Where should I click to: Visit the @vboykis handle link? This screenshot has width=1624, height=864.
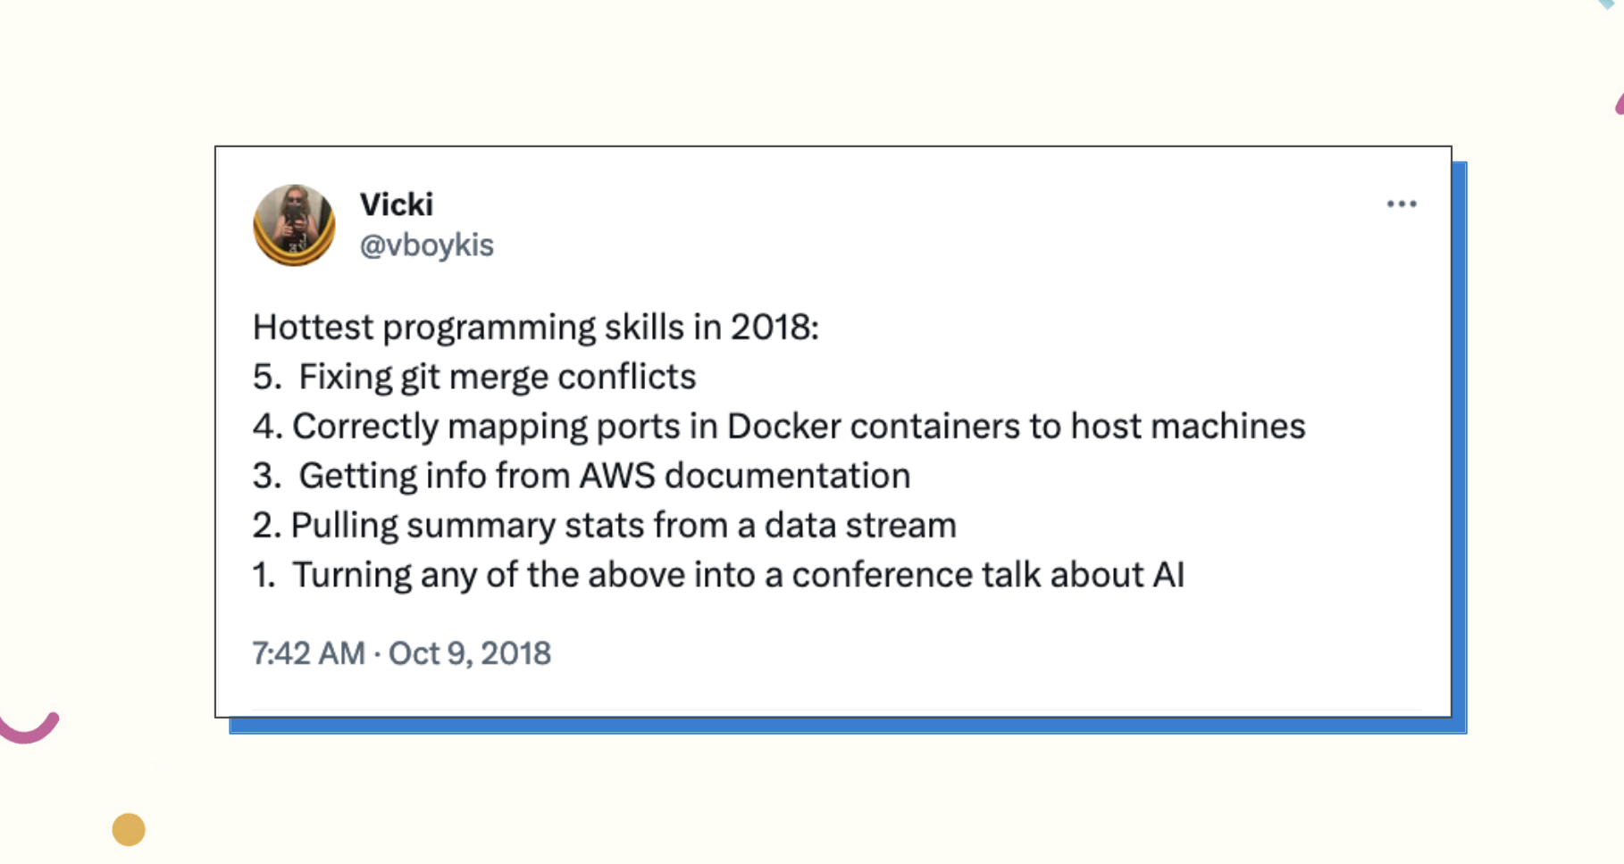click(426, 245)
